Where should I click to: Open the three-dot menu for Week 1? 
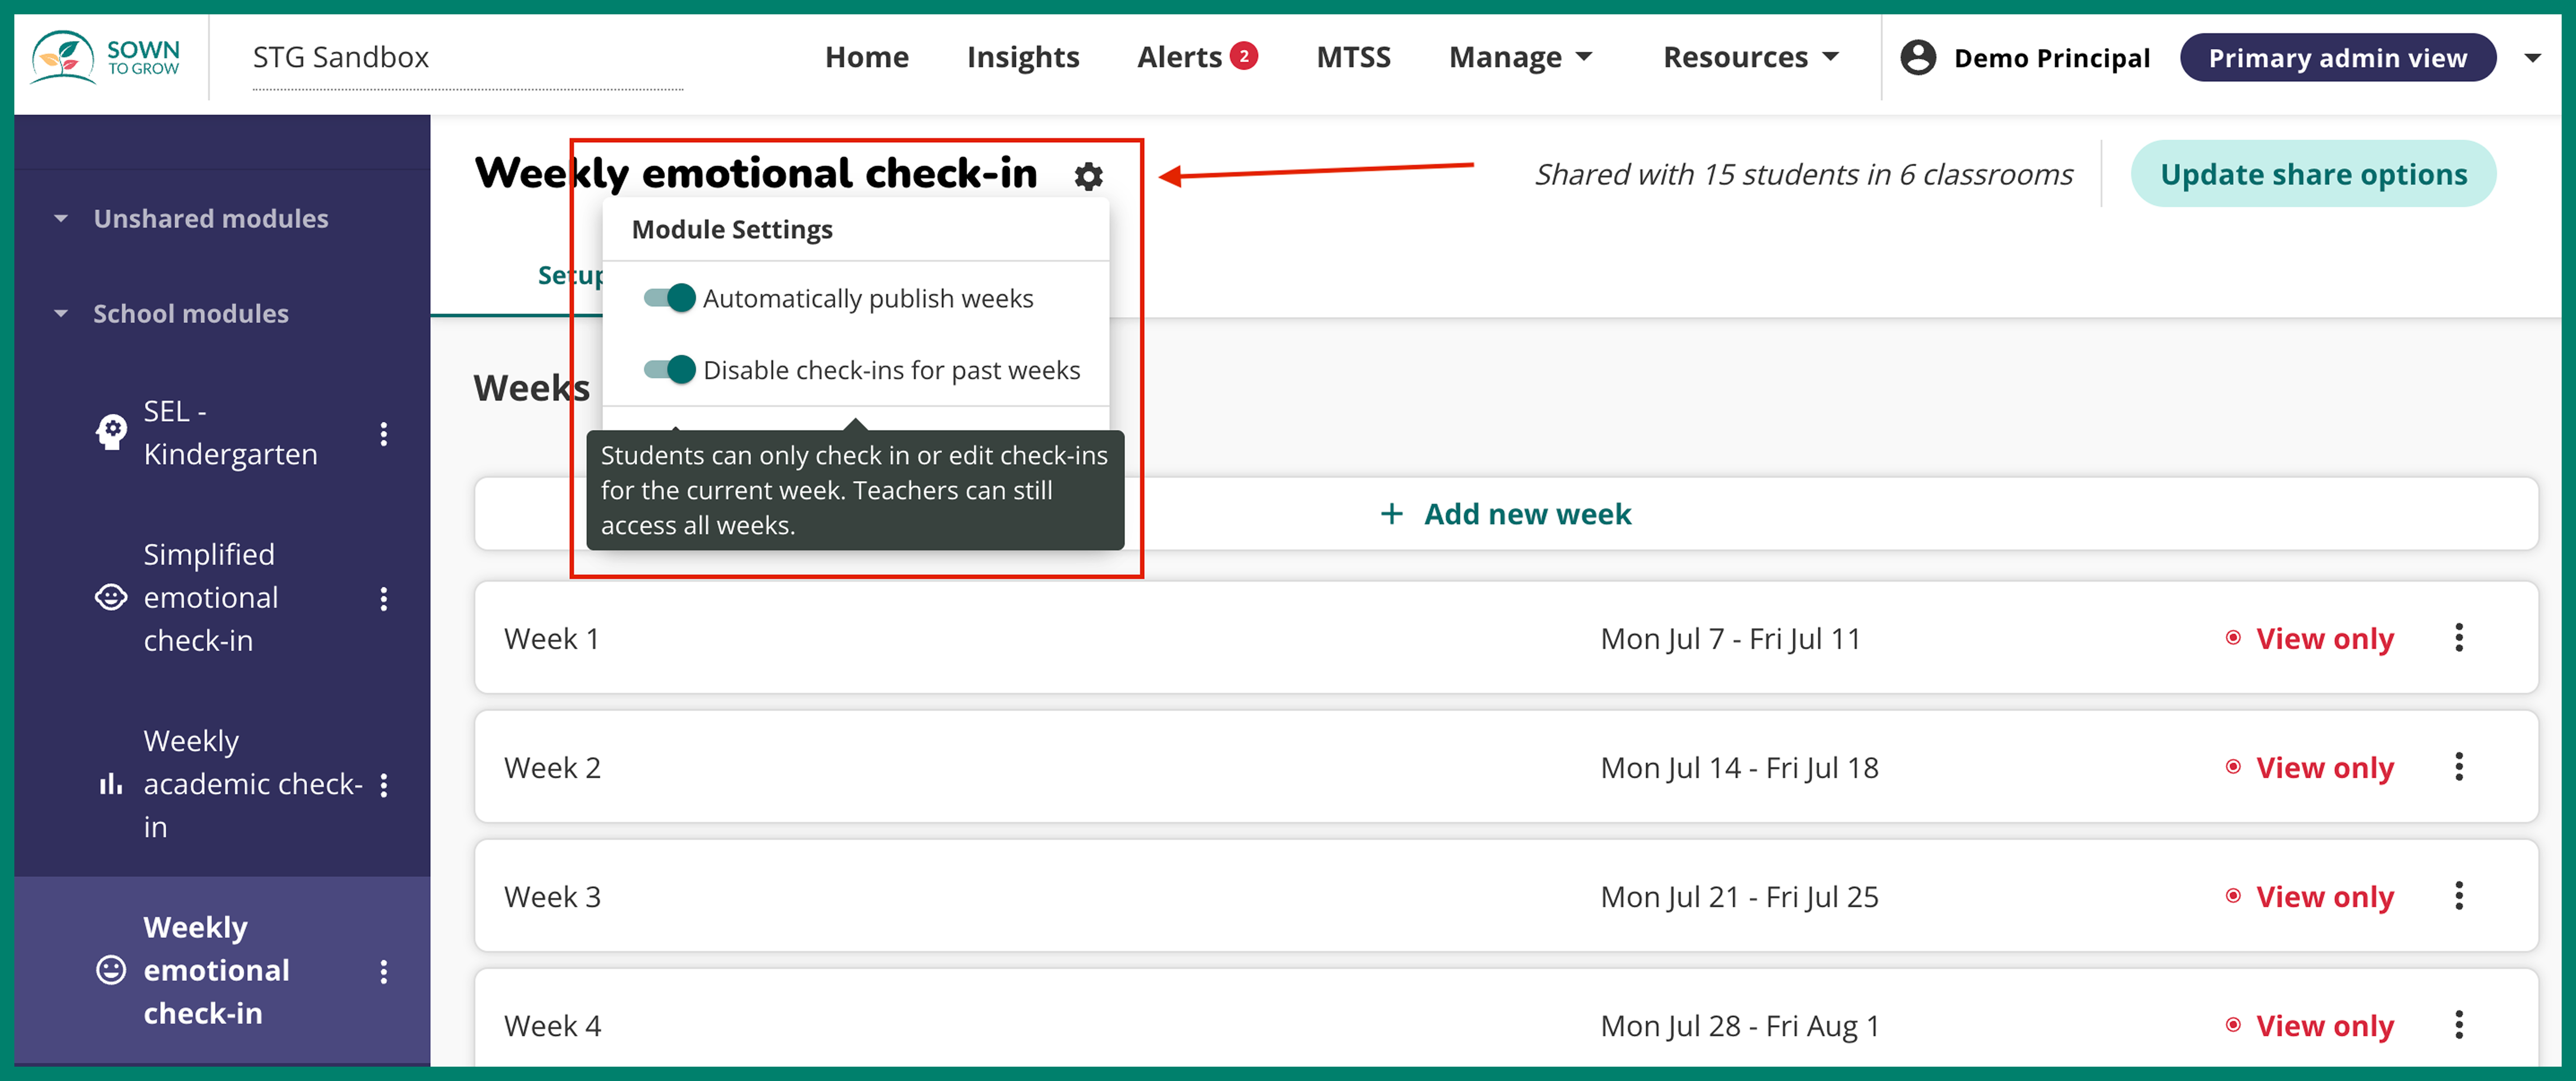2458,637
